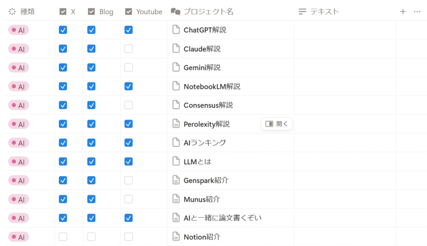Open the プロジェクト名 column header menu
This screenshot has height=246, width=427.
pos(208,12)
